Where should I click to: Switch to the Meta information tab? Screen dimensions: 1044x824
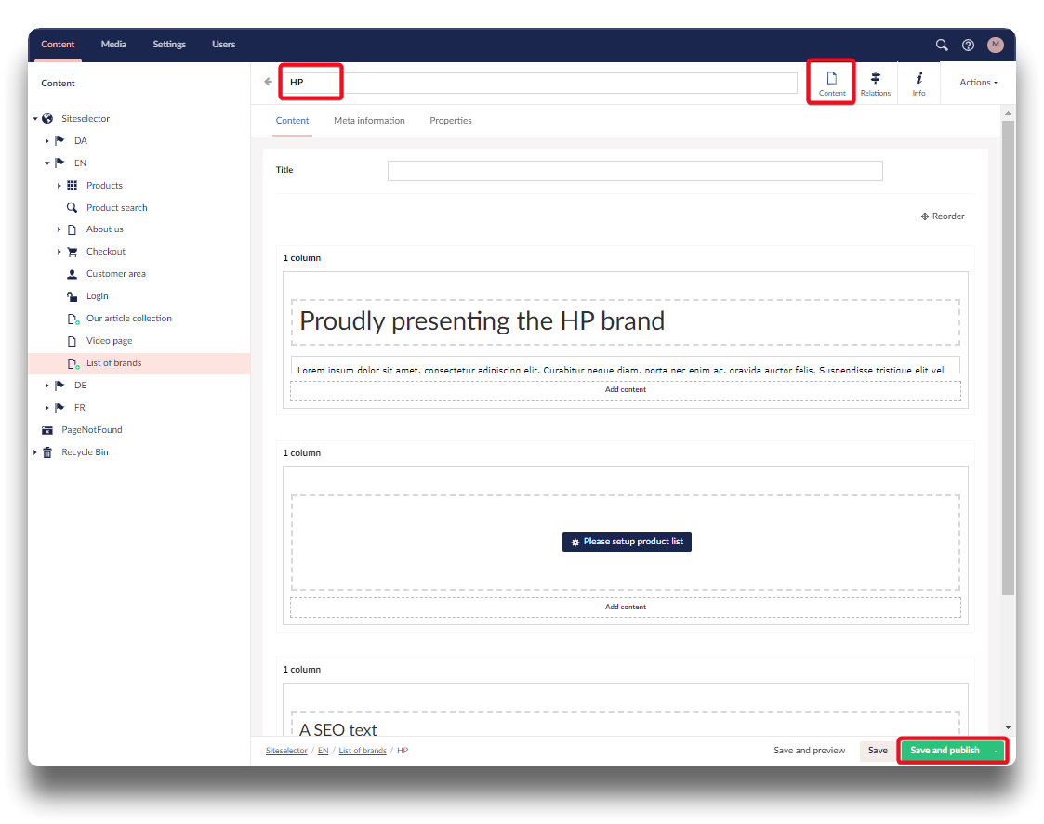pos(369,121)
